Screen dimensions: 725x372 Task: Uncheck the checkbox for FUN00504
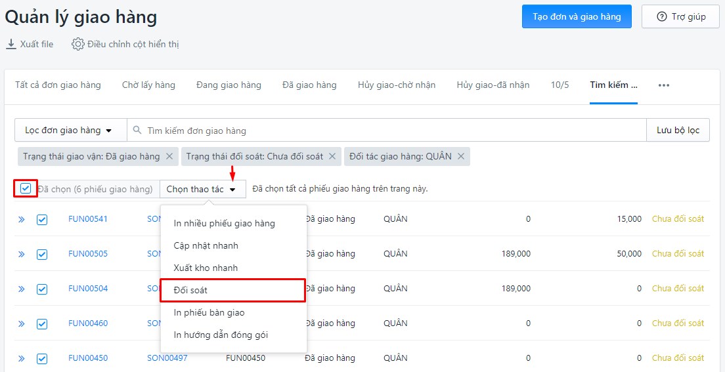[42, 289]
